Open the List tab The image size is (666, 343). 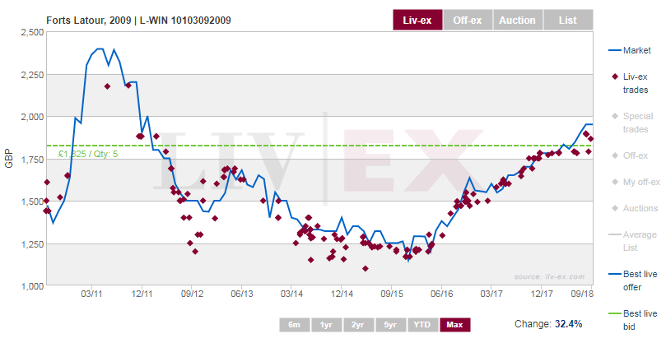click(568, 20)
